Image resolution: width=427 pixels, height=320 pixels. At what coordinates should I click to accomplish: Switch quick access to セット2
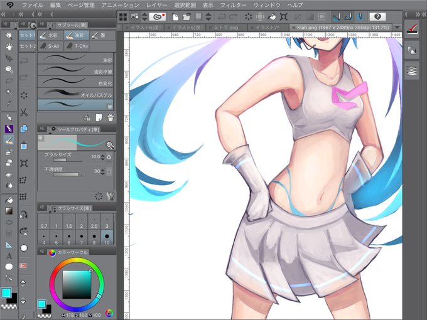28,46
